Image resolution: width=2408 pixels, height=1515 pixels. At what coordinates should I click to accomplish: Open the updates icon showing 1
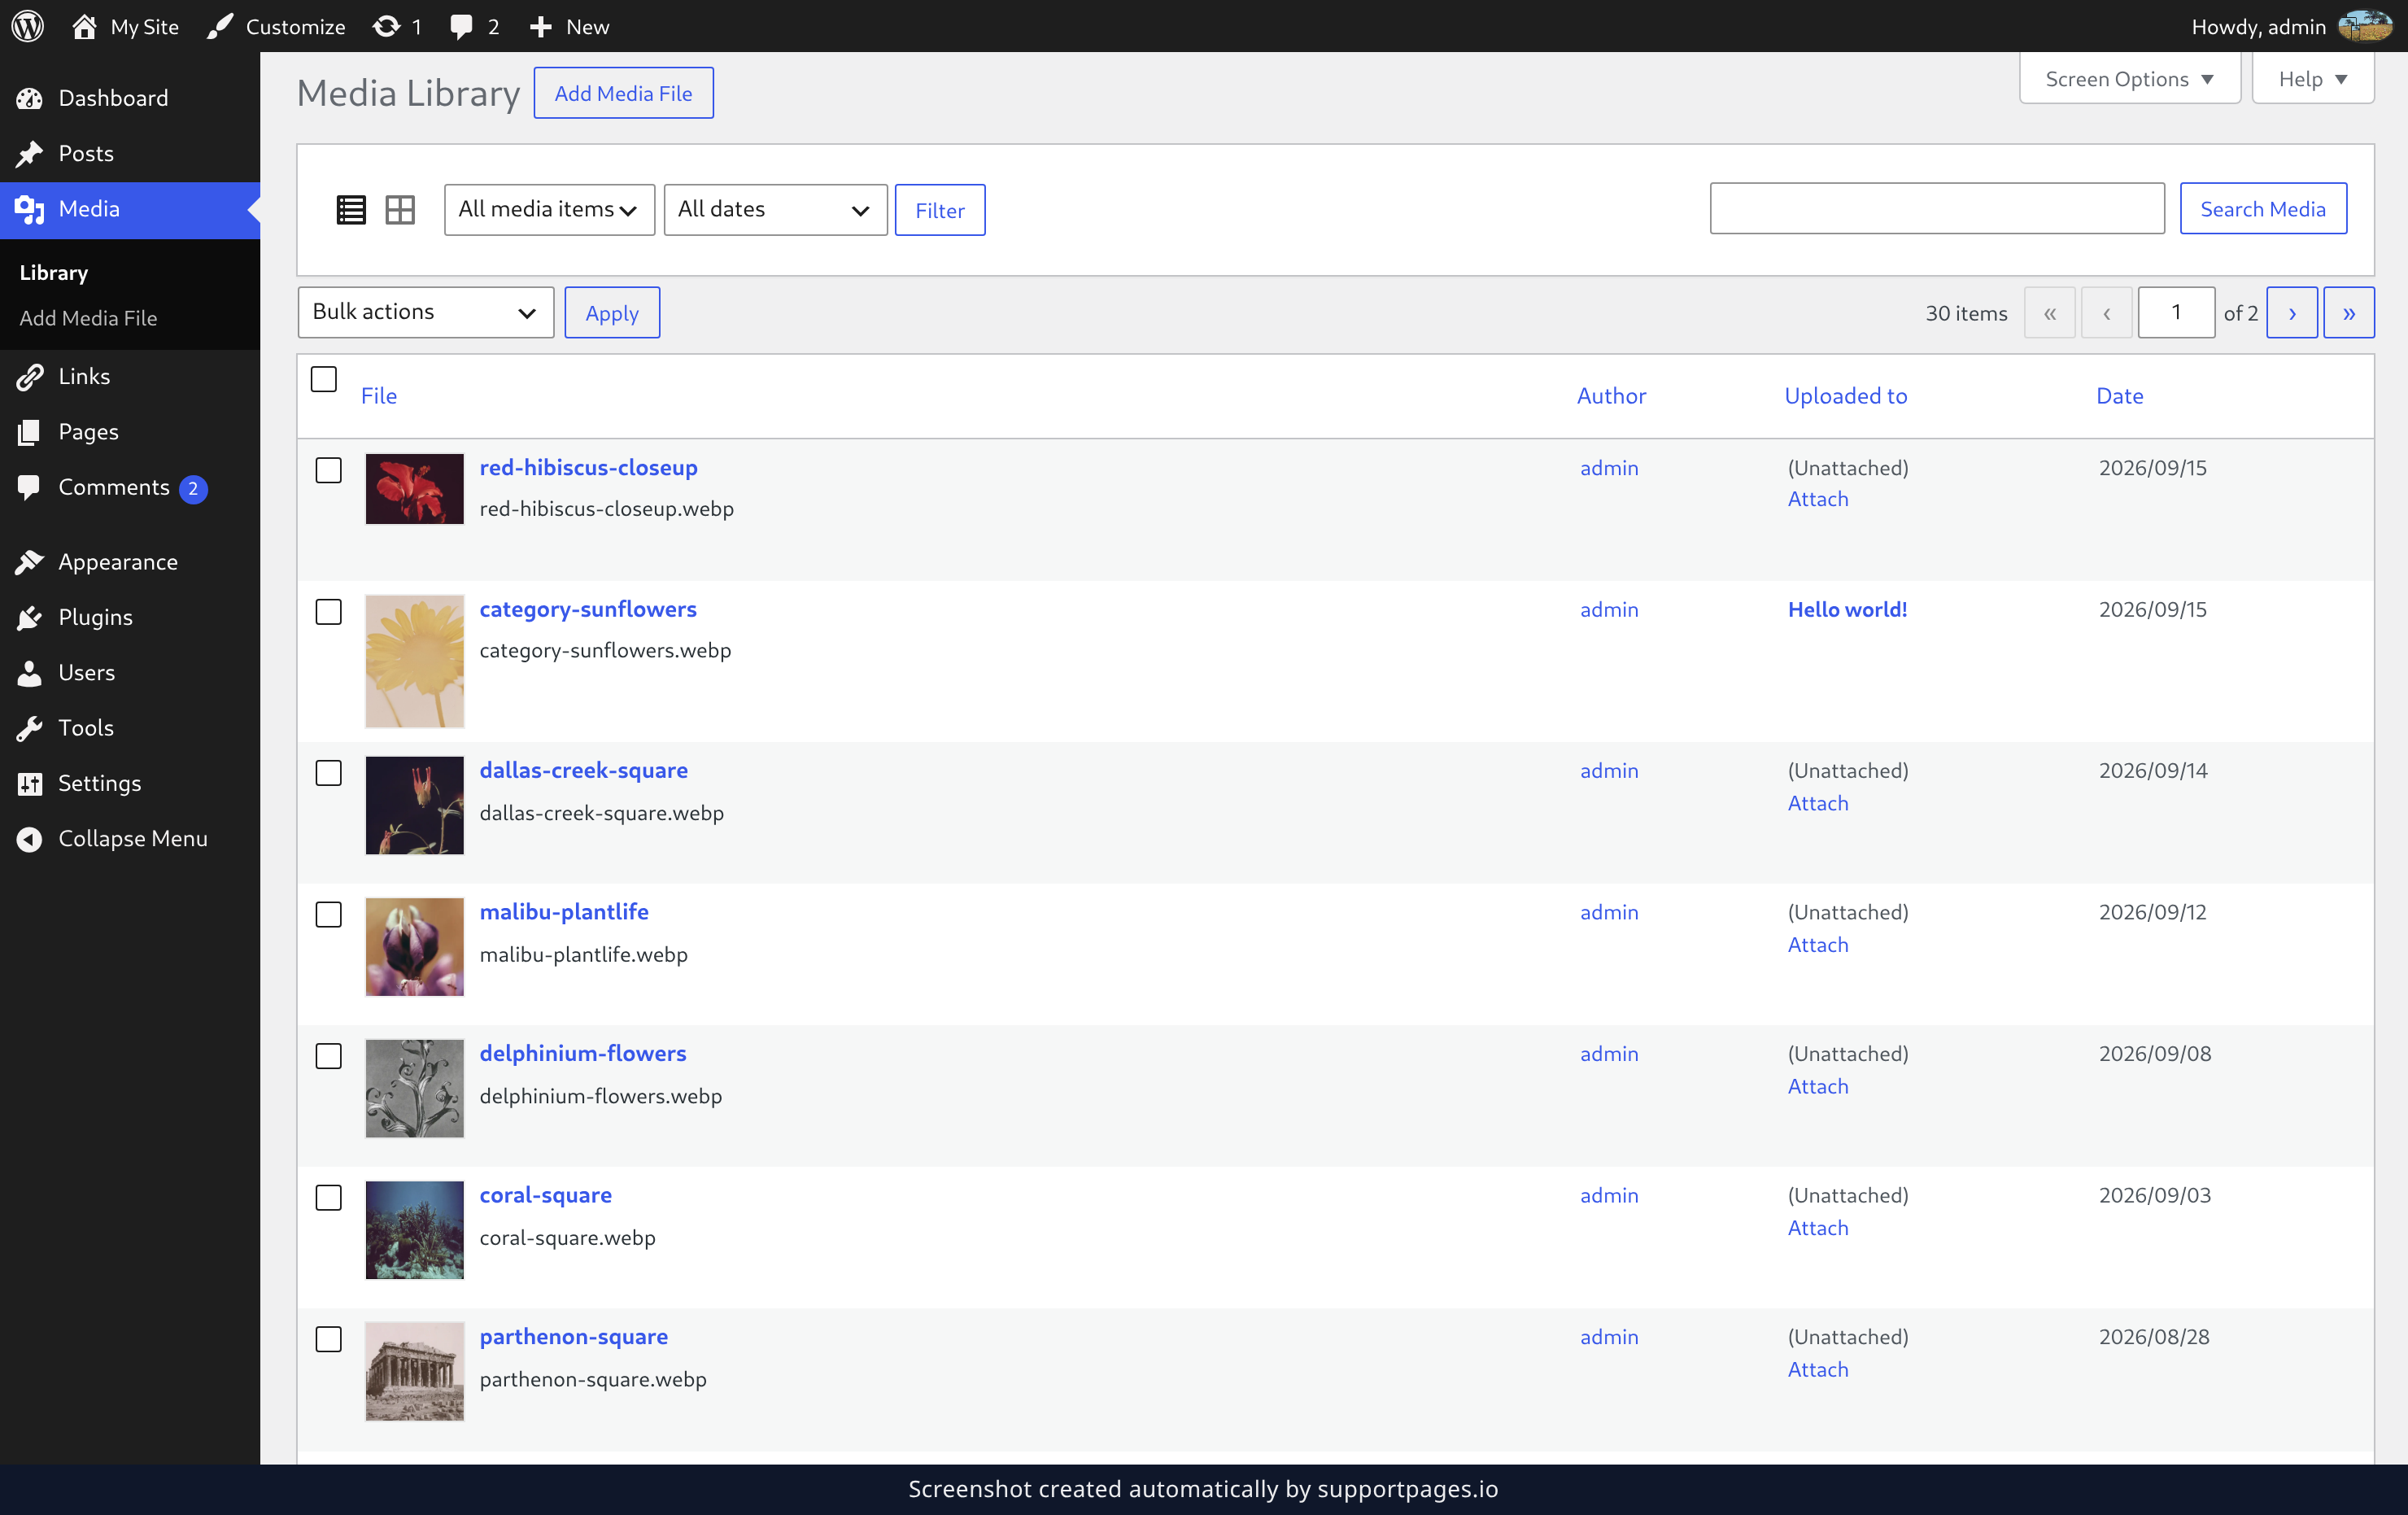click(386, 26)
